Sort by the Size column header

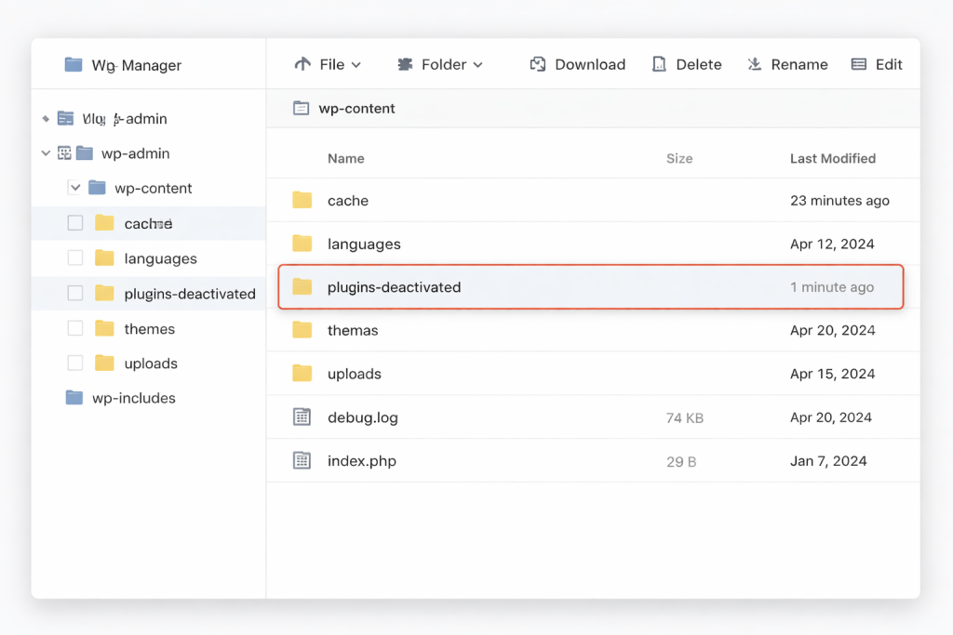point(679,158)
